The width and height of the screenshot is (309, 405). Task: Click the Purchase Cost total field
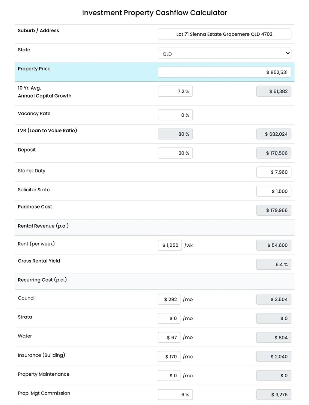coord(274,210)
